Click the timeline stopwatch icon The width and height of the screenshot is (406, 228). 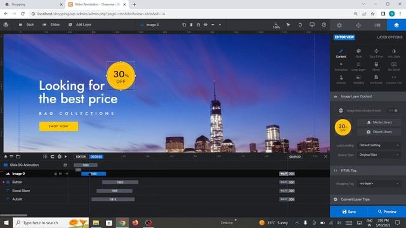point(59,156)
